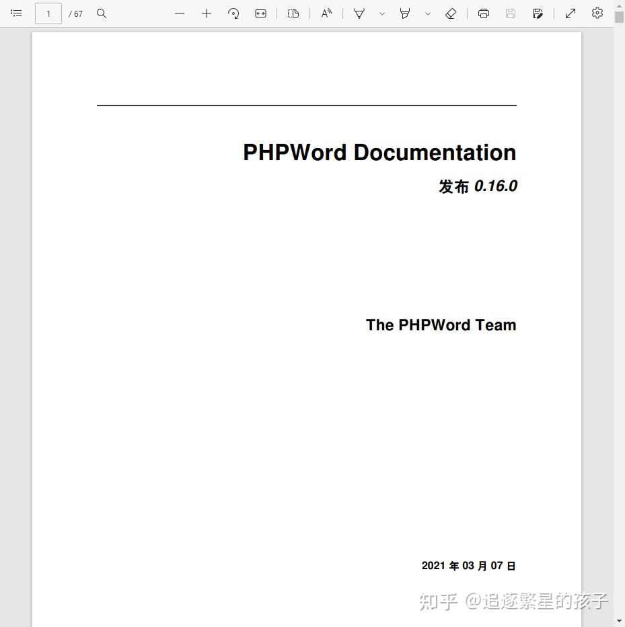Click the scrollbar down arrow
The image size is (625, 627).
(x=619, y=621)
